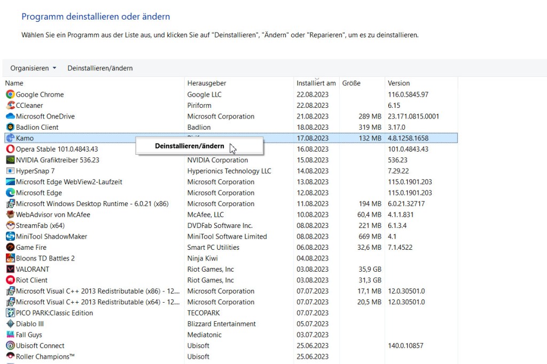Image resolution: width=547 pixels, height=364 pixels.
Task: Click Hyperionics Technology LLC publisher cell
Action: (x=229, y=171)
